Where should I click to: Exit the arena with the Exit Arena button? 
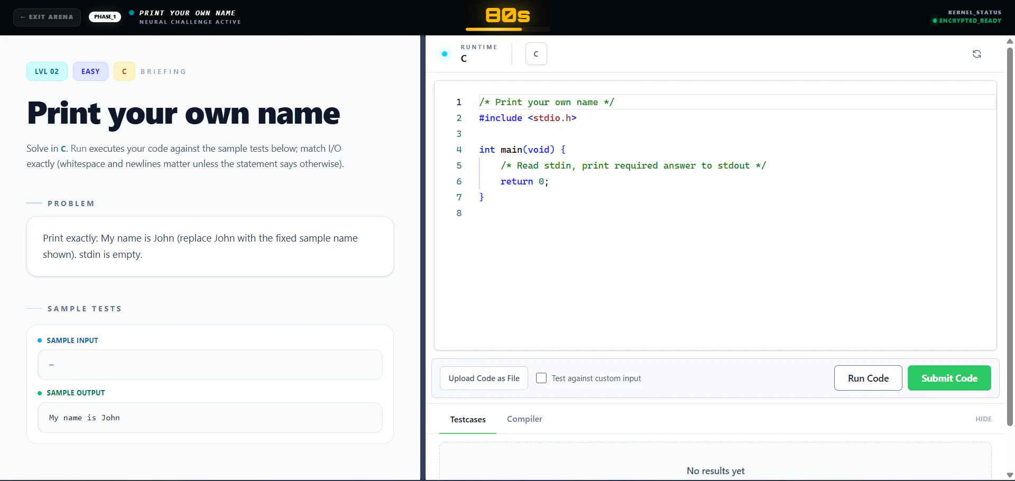[47, 17]
